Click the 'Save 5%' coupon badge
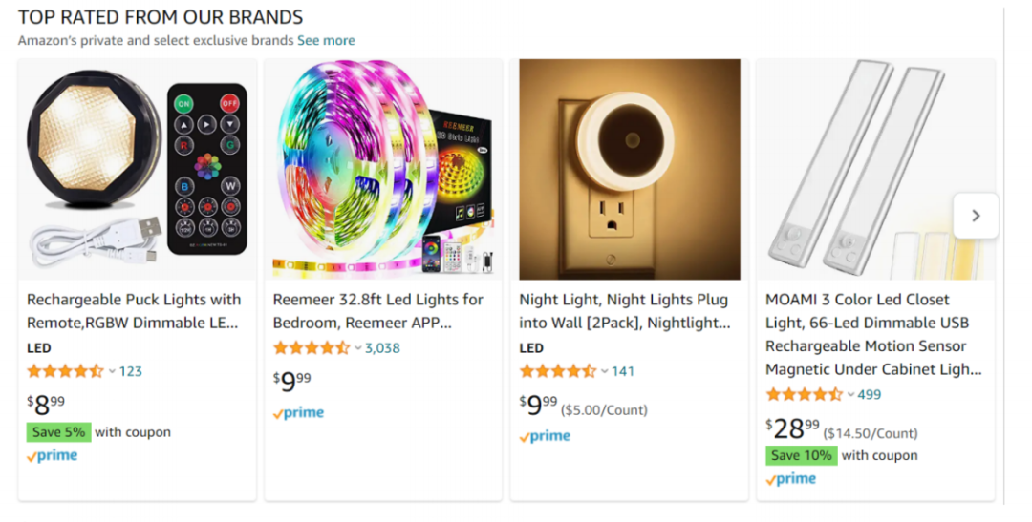1032x522 pixels. click(58, 432)
